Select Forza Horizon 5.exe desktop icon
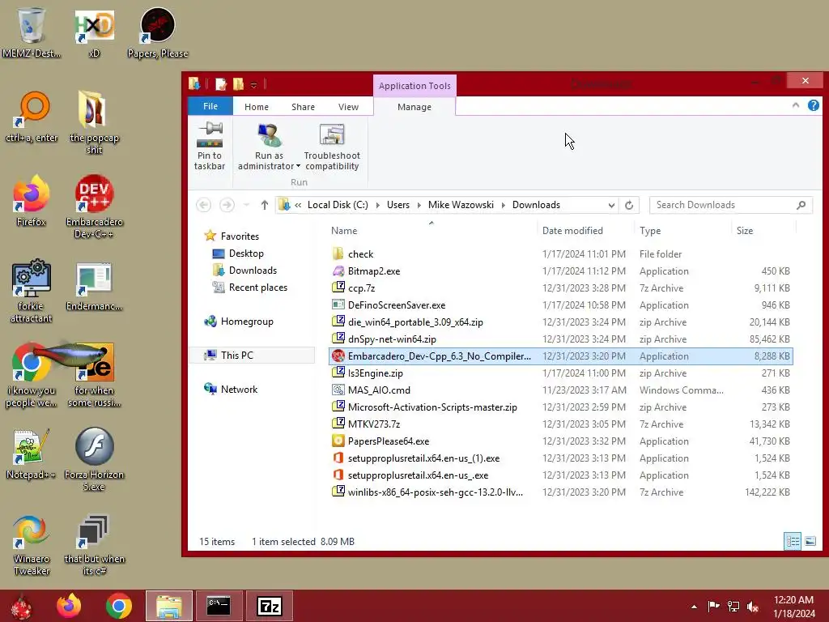Viewport: 829px width, 622px height. tap(94, 459)
